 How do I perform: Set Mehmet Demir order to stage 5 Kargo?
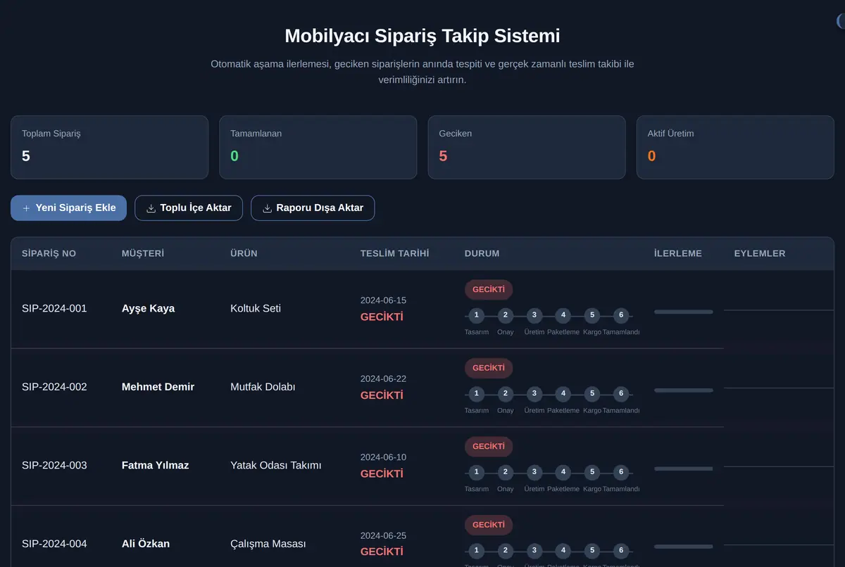(592, 394)
